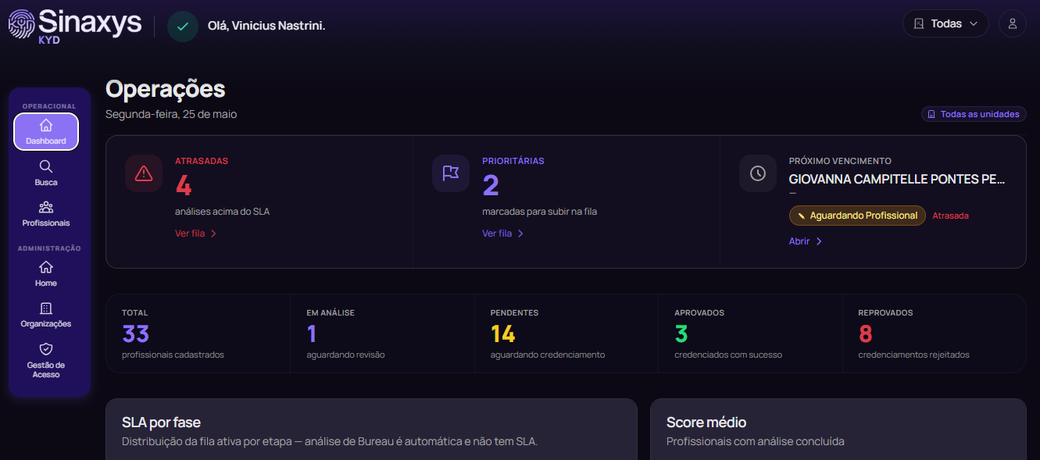Viewport: 1040px width, 460px height.
Task: Go to Dashboard in sidebar
Action: click(x=46, y=131)
